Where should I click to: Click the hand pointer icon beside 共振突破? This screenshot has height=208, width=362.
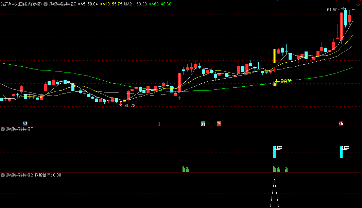click(x=274, y=84)
